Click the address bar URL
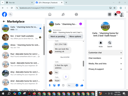Image resolution: width=128 pixels, height=96 pixels. pyautogui.click(x=37, y=8)
